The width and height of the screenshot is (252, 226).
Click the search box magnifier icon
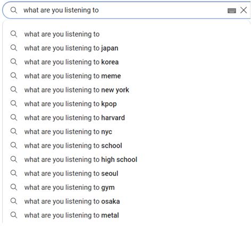point(14,10)
